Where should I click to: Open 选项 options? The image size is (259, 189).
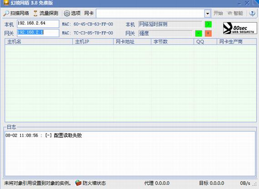tap(72, 13)
